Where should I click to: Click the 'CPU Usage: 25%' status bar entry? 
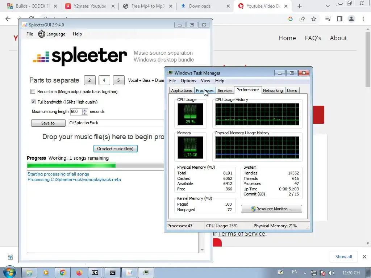click(222, 226)
